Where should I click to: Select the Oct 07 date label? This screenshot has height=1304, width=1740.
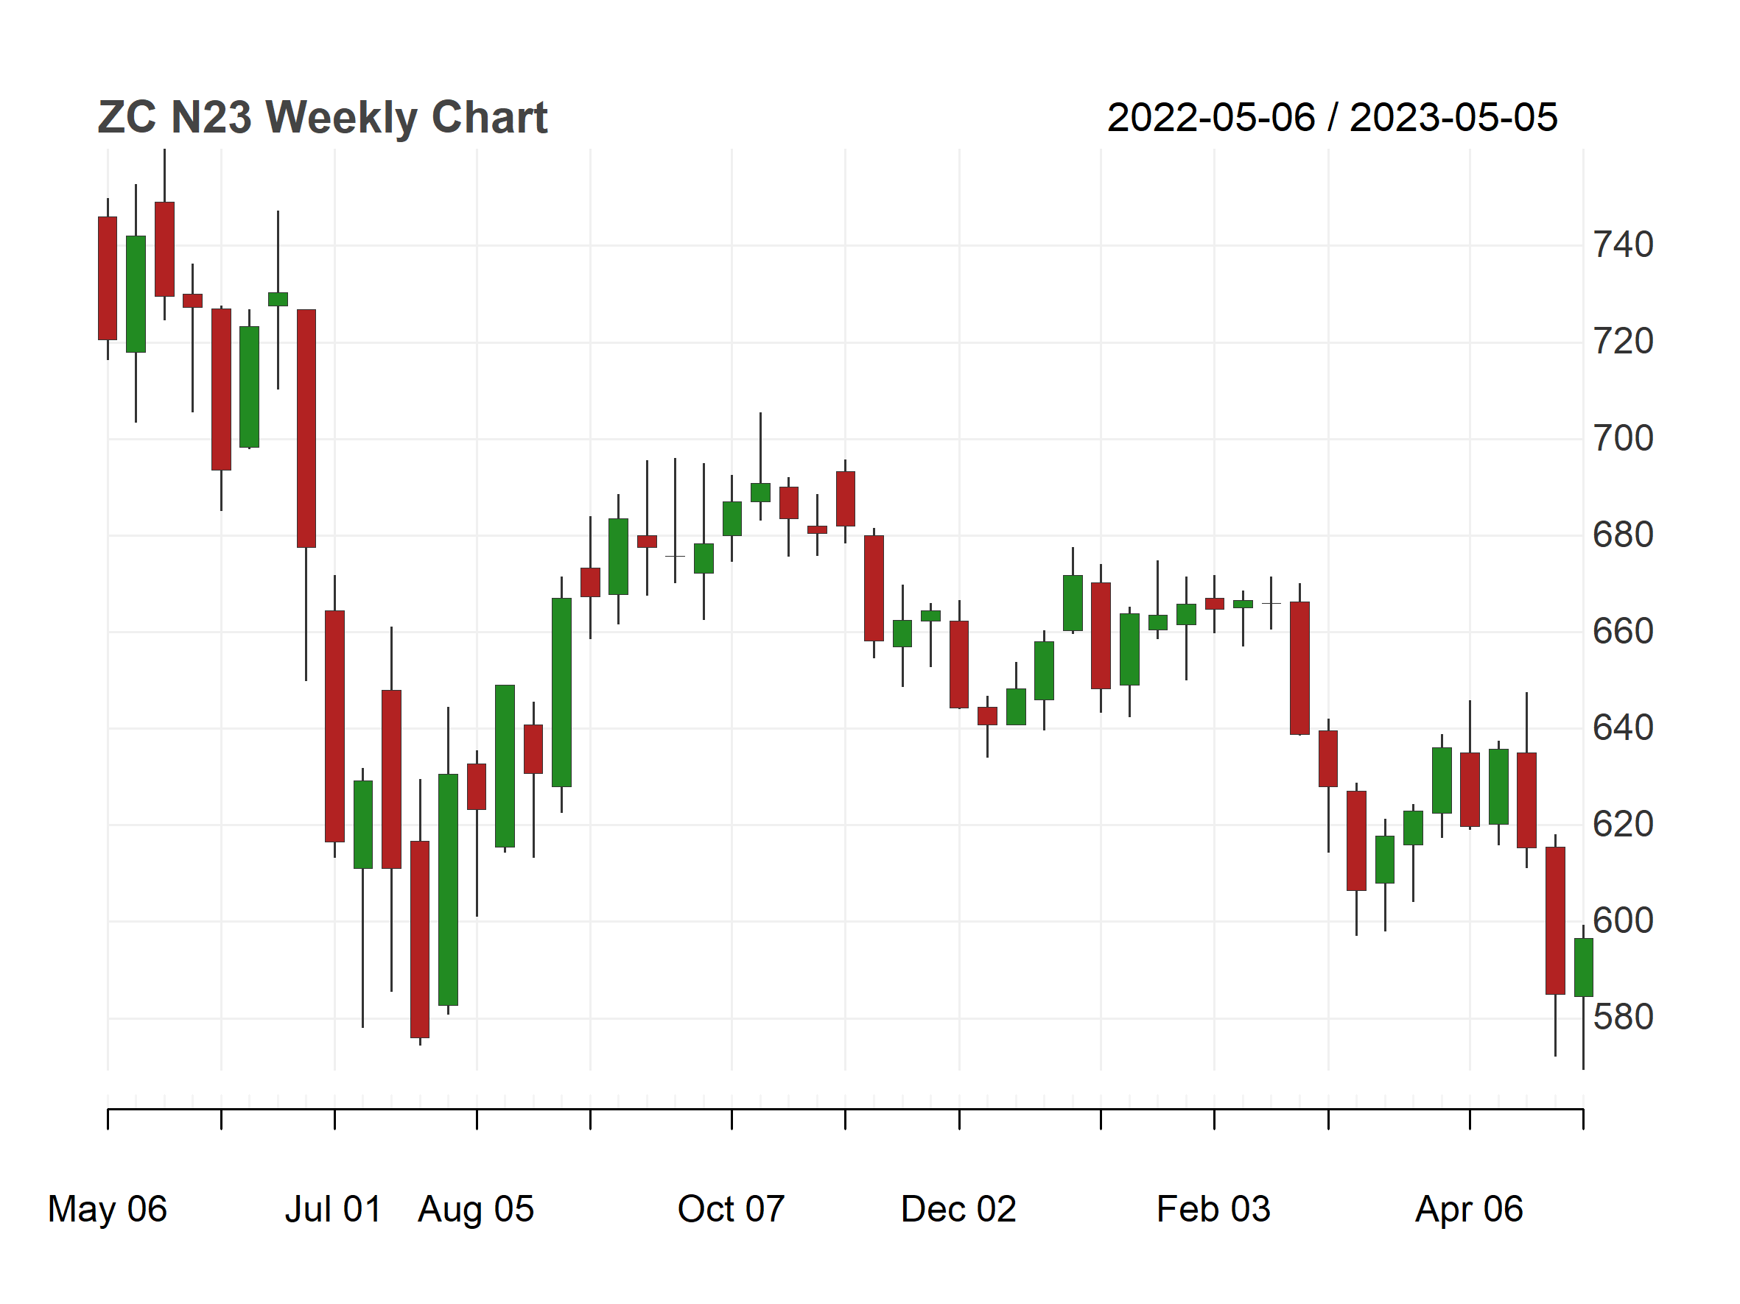(732, 1209)
